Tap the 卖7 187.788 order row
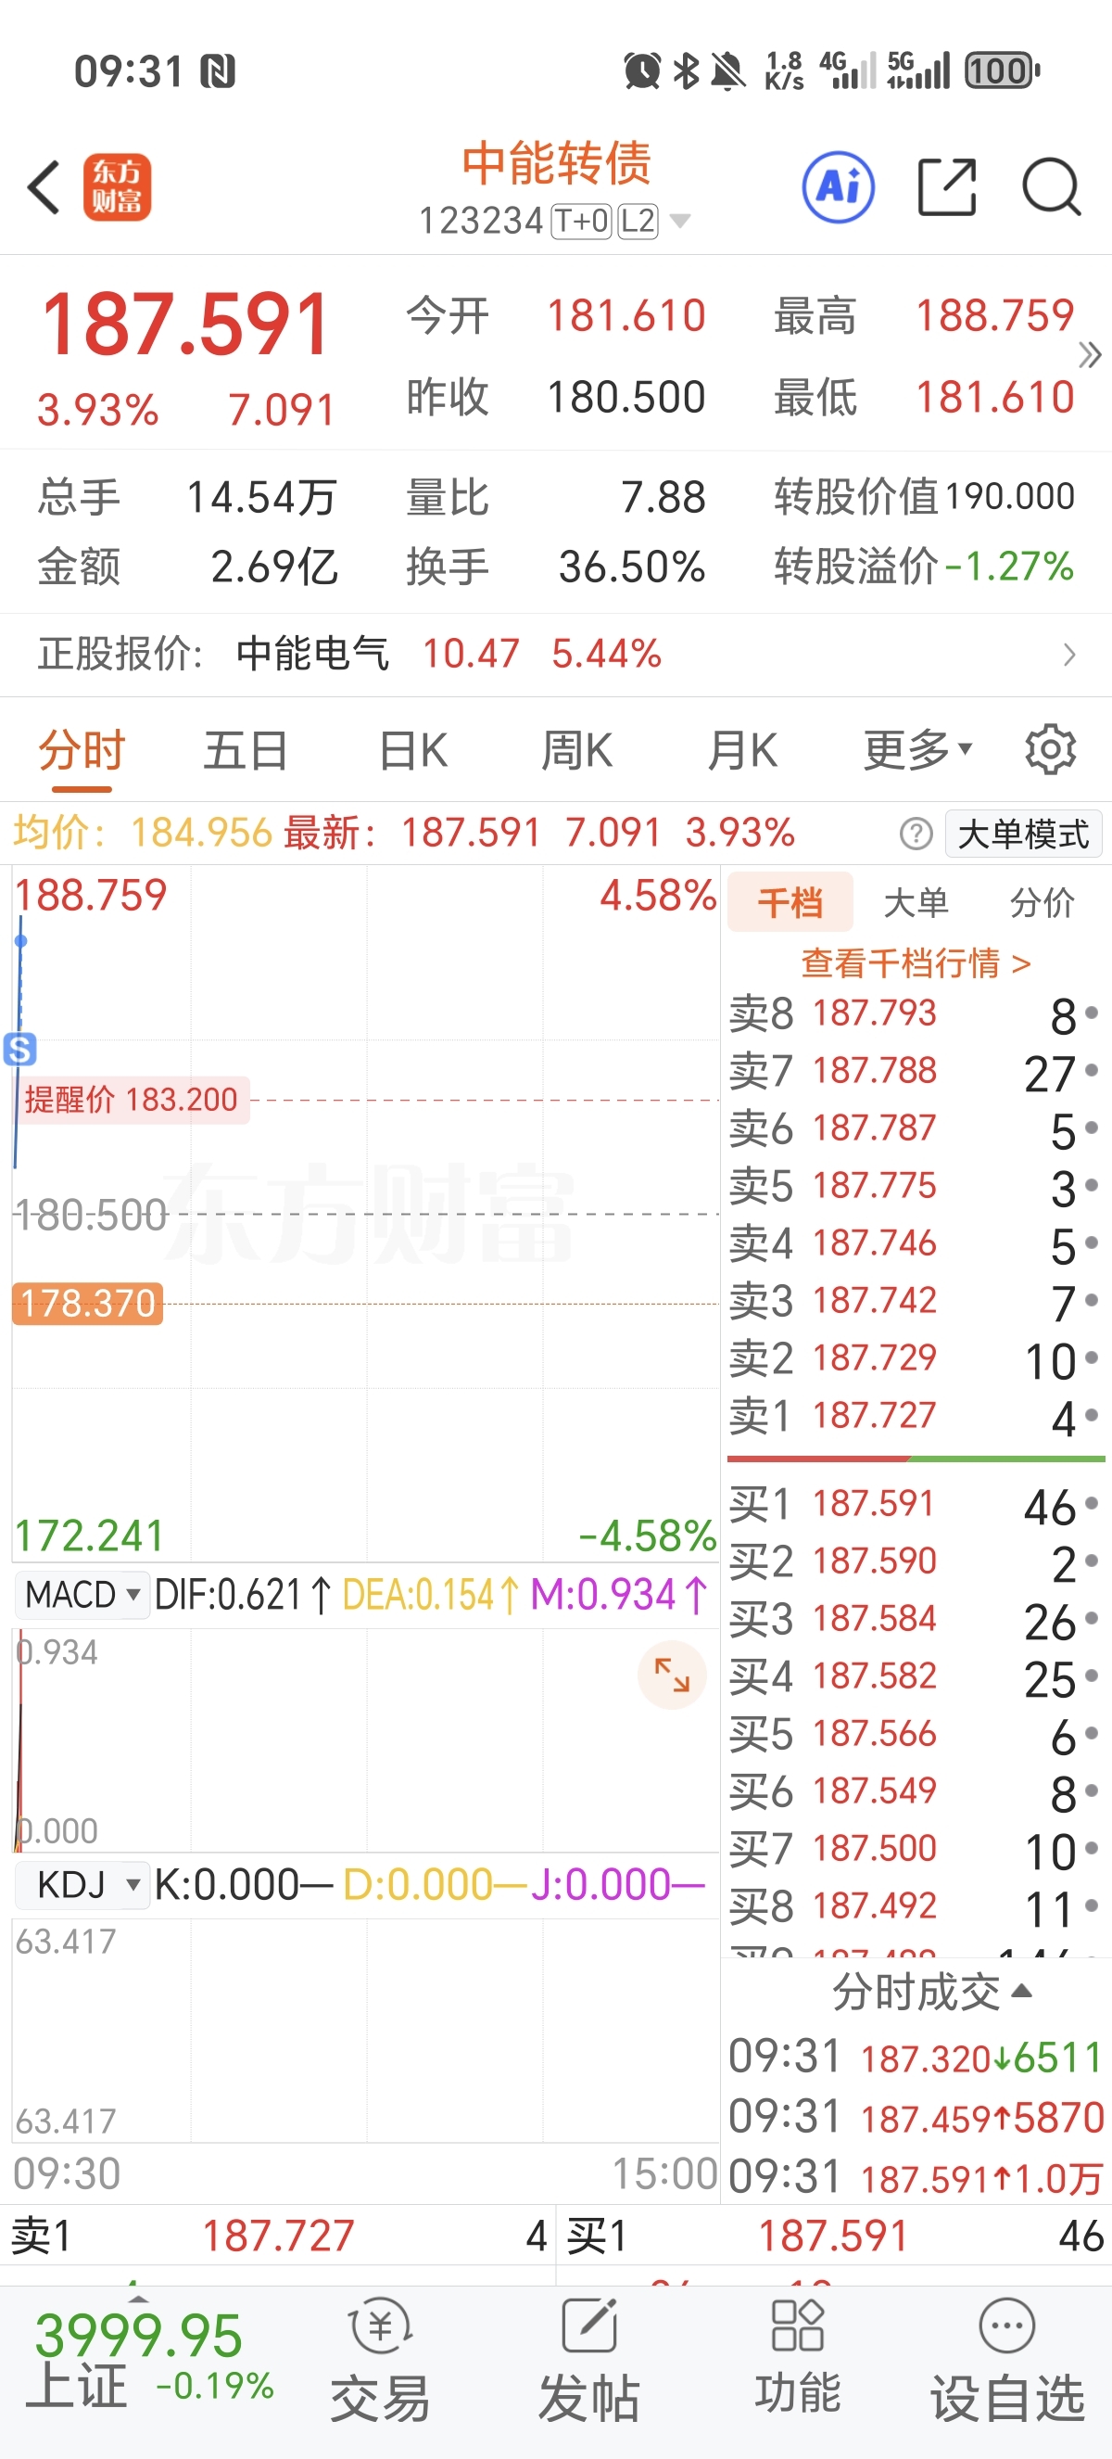 point(915,1072)
